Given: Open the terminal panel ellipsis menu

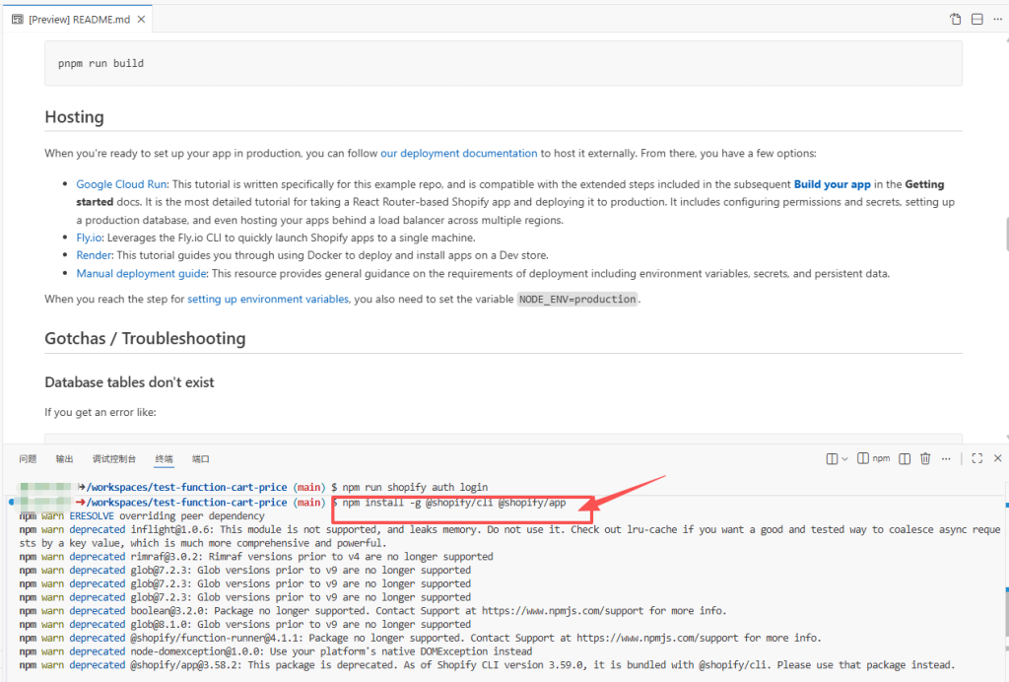Looking at the screenshot, I should pyautogui.click(x=948, y=458).
